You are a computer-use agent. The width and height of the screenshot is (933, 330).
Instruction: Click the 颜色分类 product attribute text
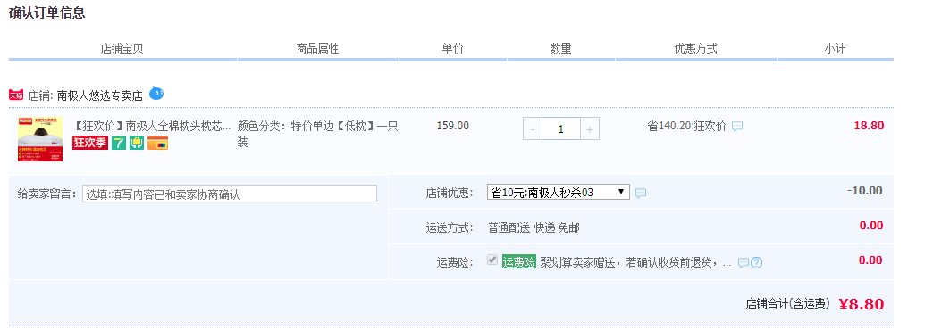(318, 134)
